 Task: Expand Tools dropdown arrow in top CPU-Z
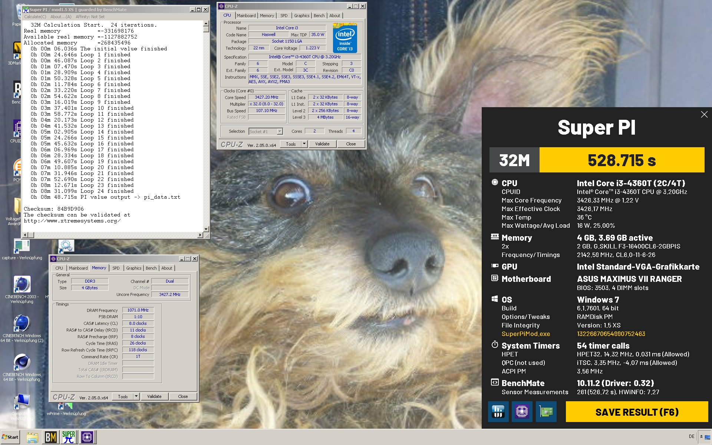304,144
